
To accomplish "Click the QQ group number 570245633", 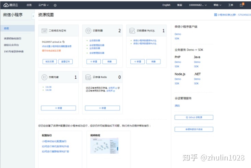I will pos(244,15).
